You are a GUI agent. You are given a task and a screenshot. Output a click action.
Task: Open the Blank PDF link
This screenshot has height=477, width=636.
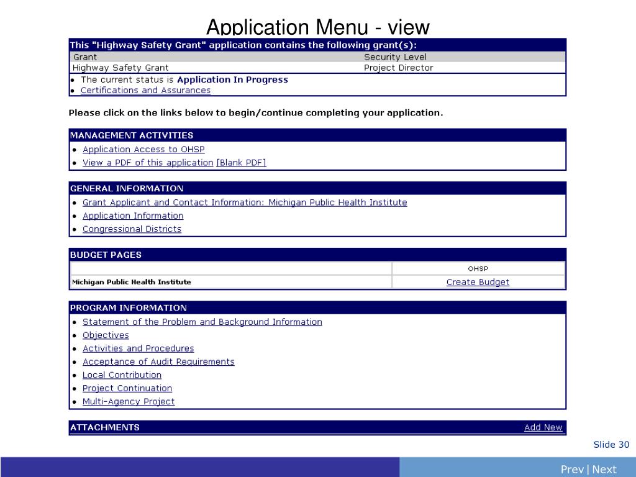(x=242, y=163)
